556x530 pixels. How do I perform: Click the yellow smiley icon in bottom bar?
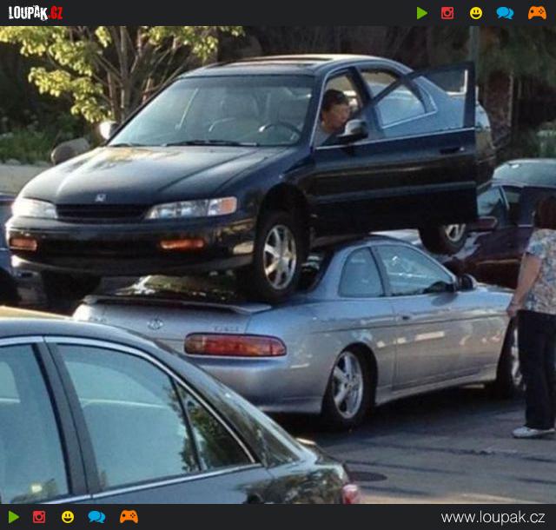point(68,517)
